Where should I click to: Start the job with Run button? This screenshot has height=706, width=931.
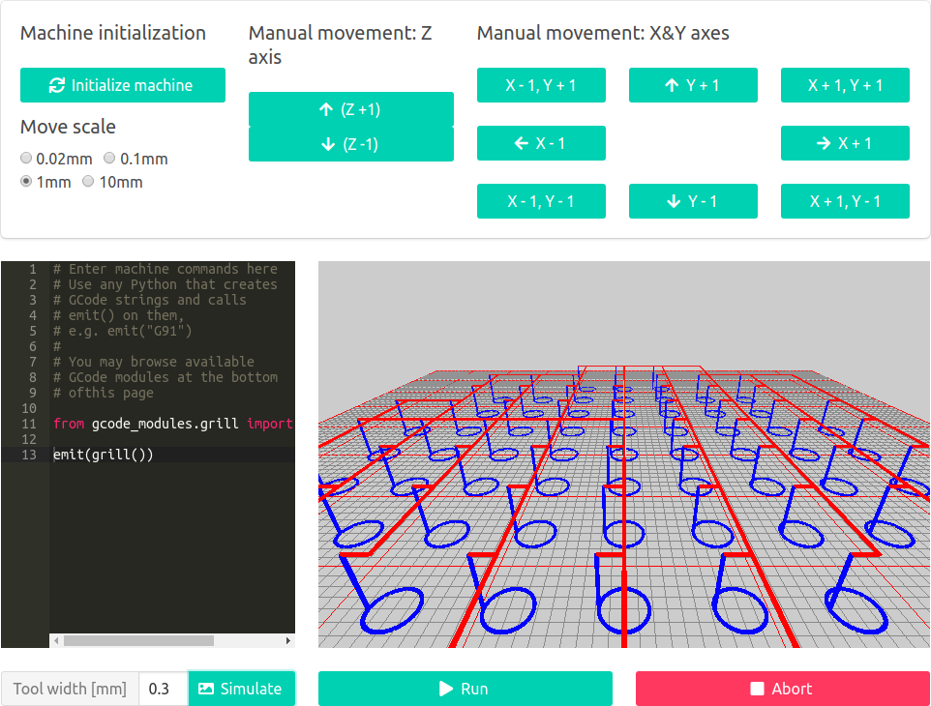pos(465,689)
